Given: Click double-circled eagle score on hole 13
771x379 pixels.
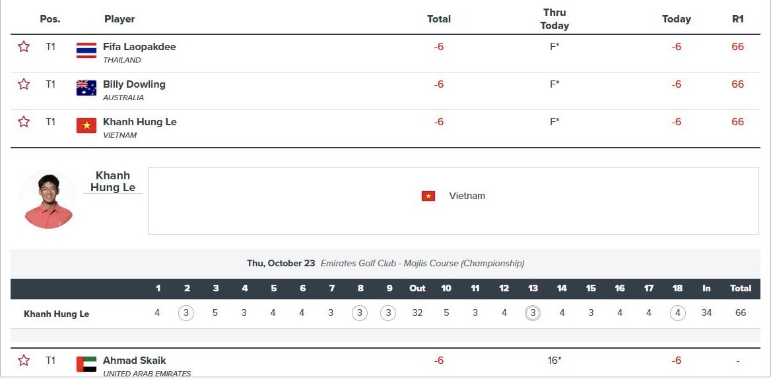Looking at the screenshot, I should tap(532, 312).
